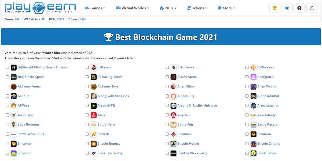Click the Axie Infinity game icon

click(x=253, y=115)
